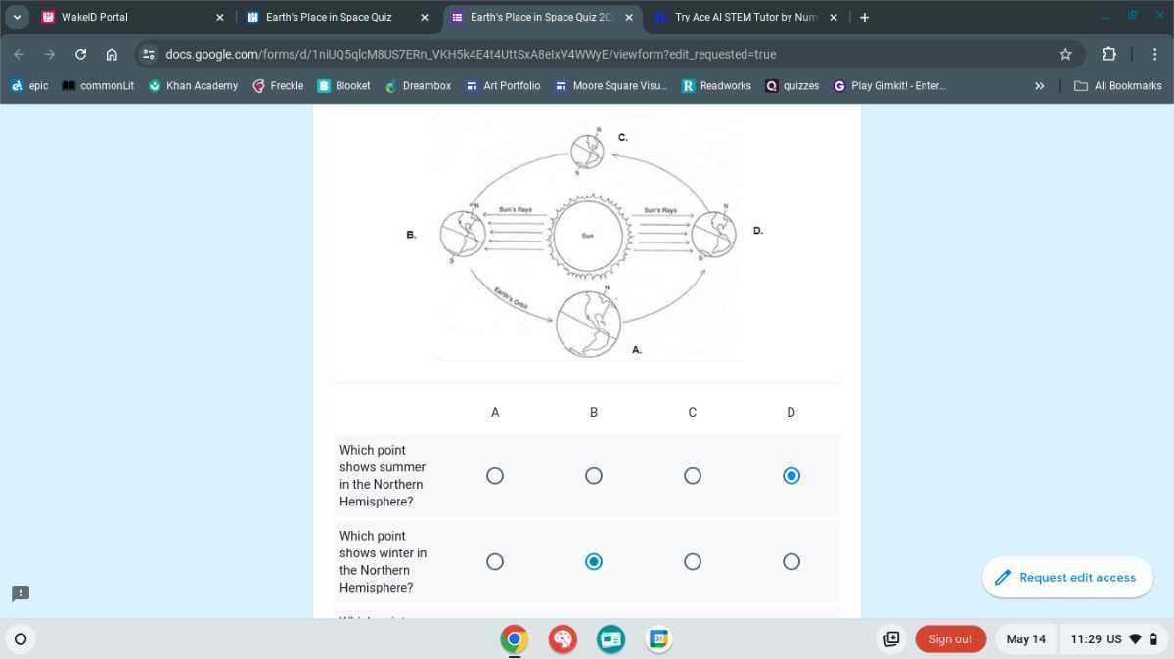The height and width of the screenshot is (659, 1174).
Task: Open Chrome Canvas from the shelf
Action: click(x=563, y=638)
